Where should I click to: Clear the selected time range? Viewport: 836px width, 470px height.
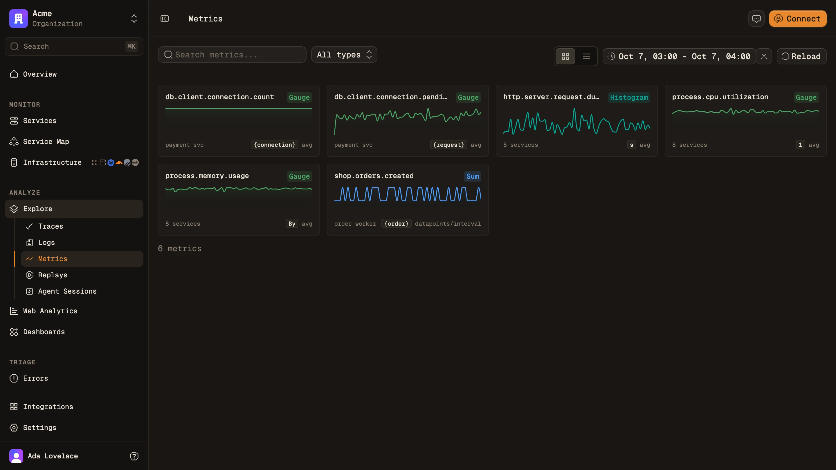[x=764, y=57]
